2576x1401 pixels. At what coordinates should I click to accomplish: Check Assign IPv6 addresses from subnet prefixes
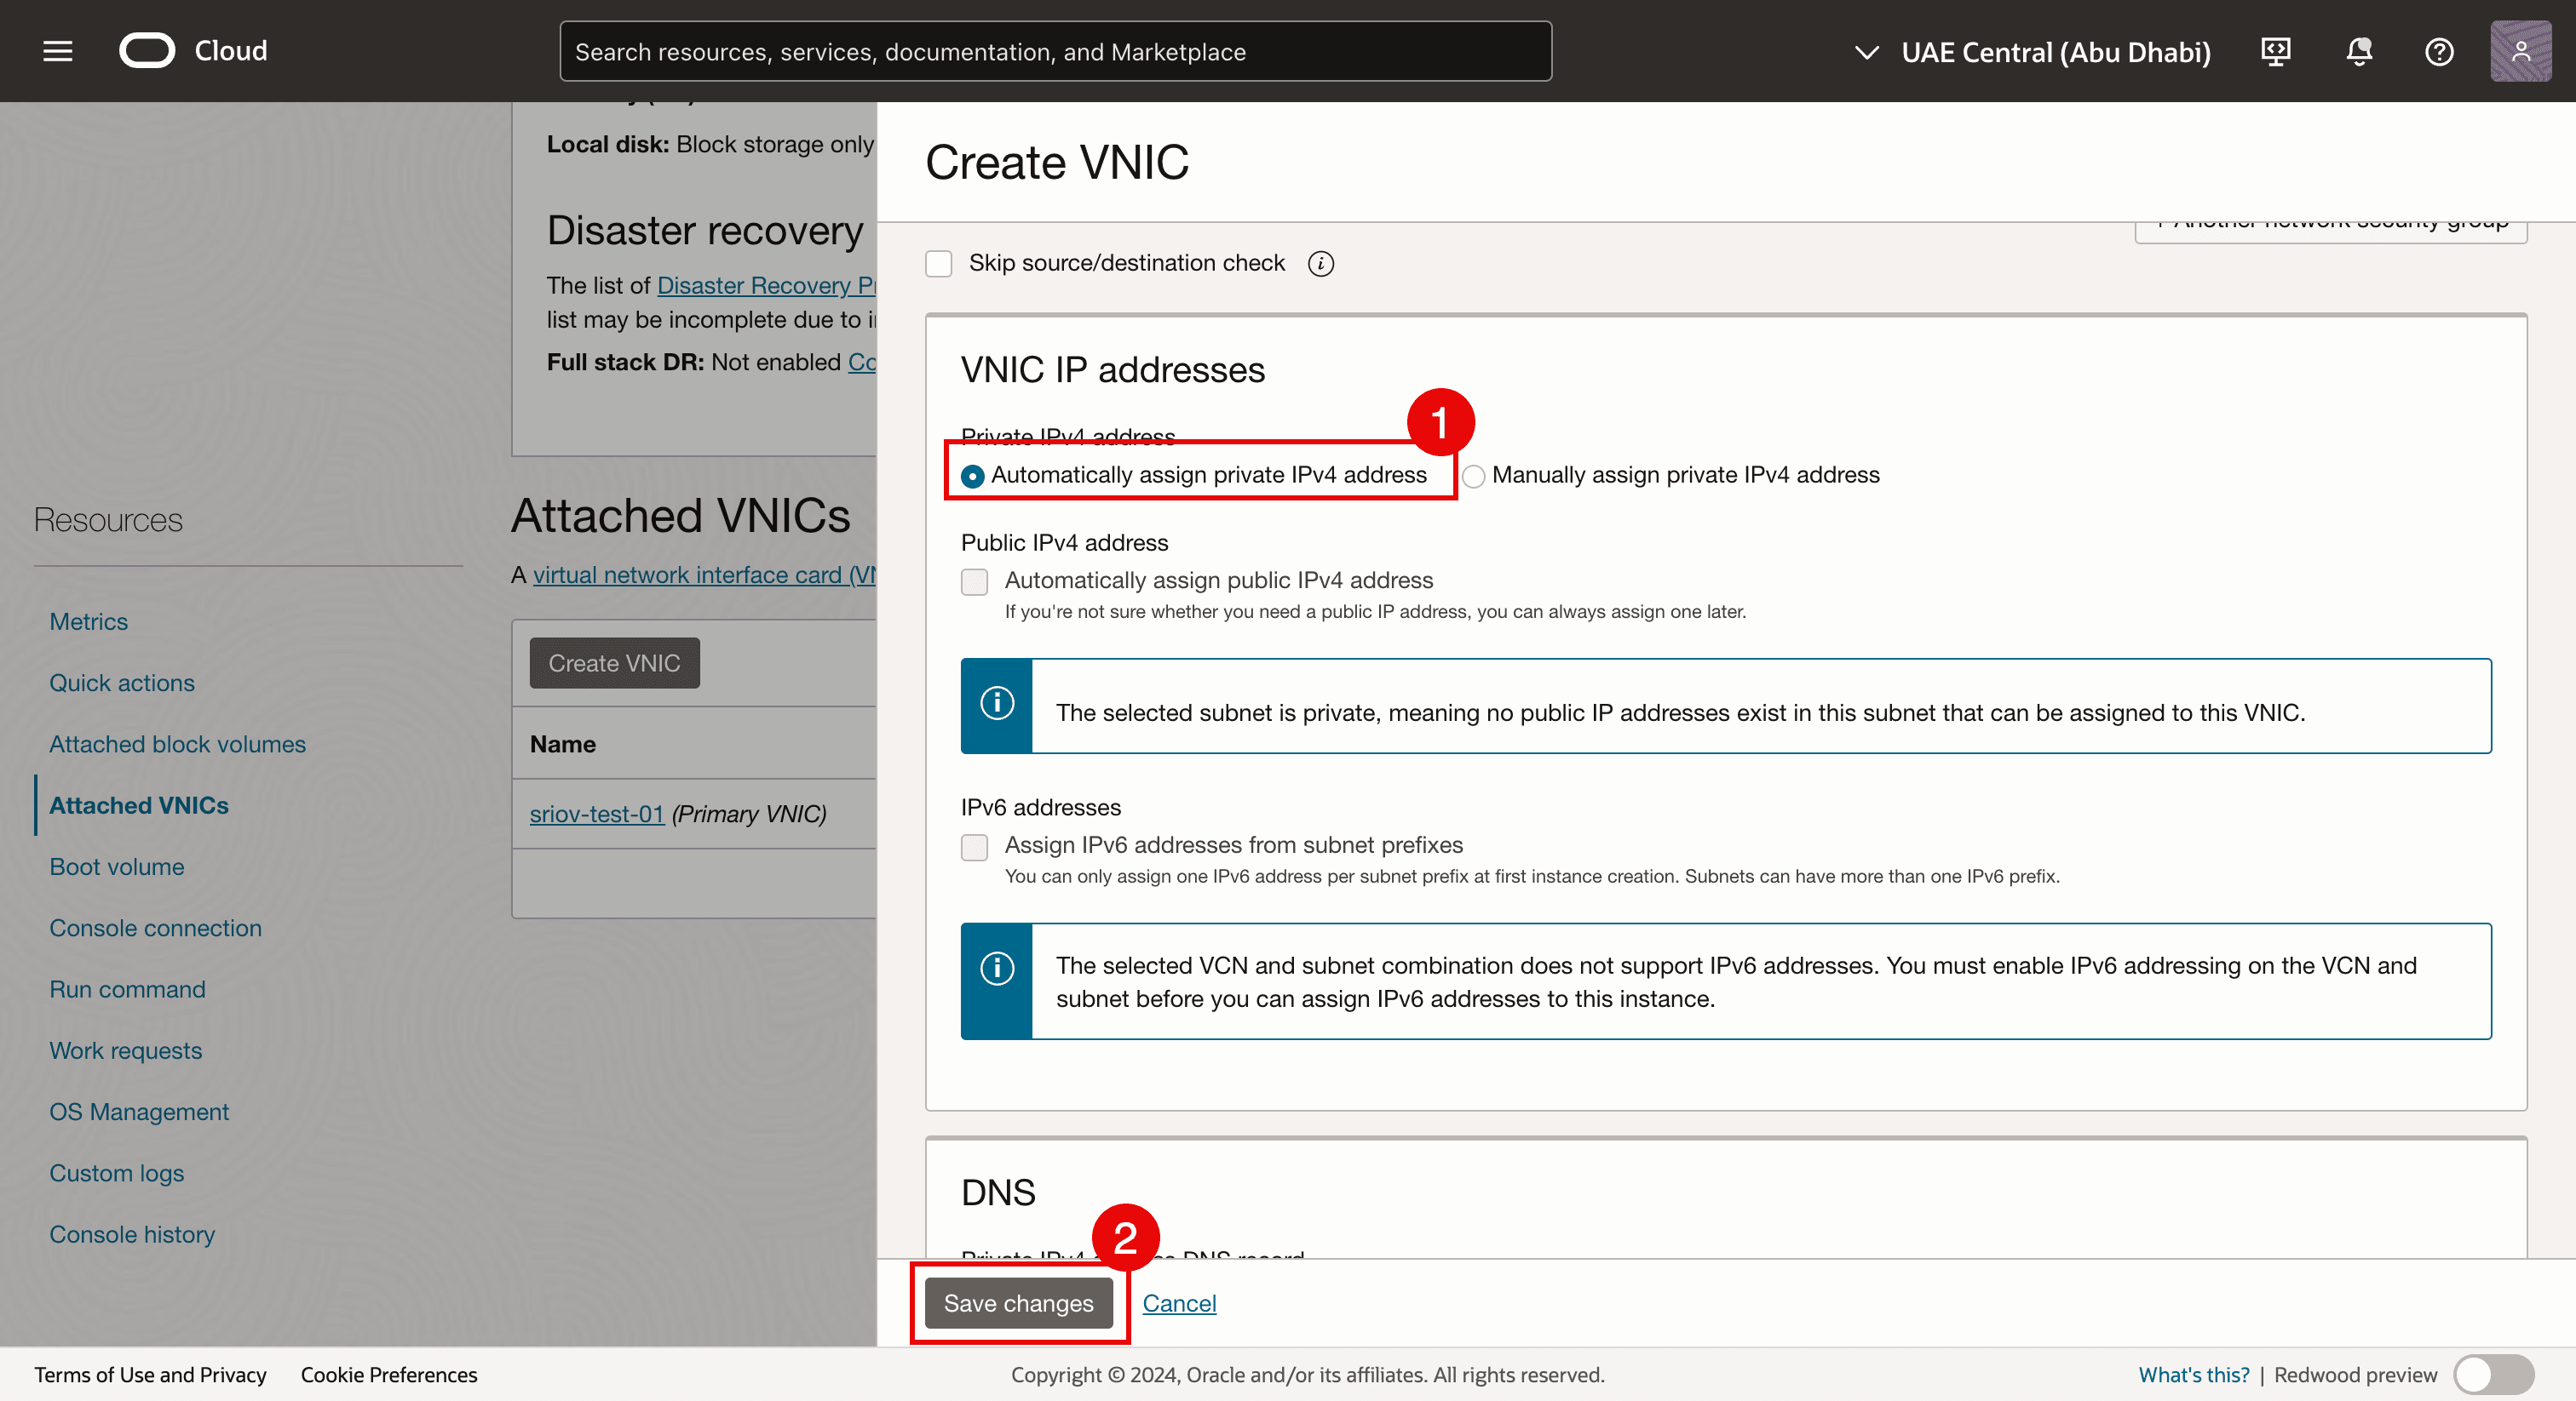[x=974, y=846]
